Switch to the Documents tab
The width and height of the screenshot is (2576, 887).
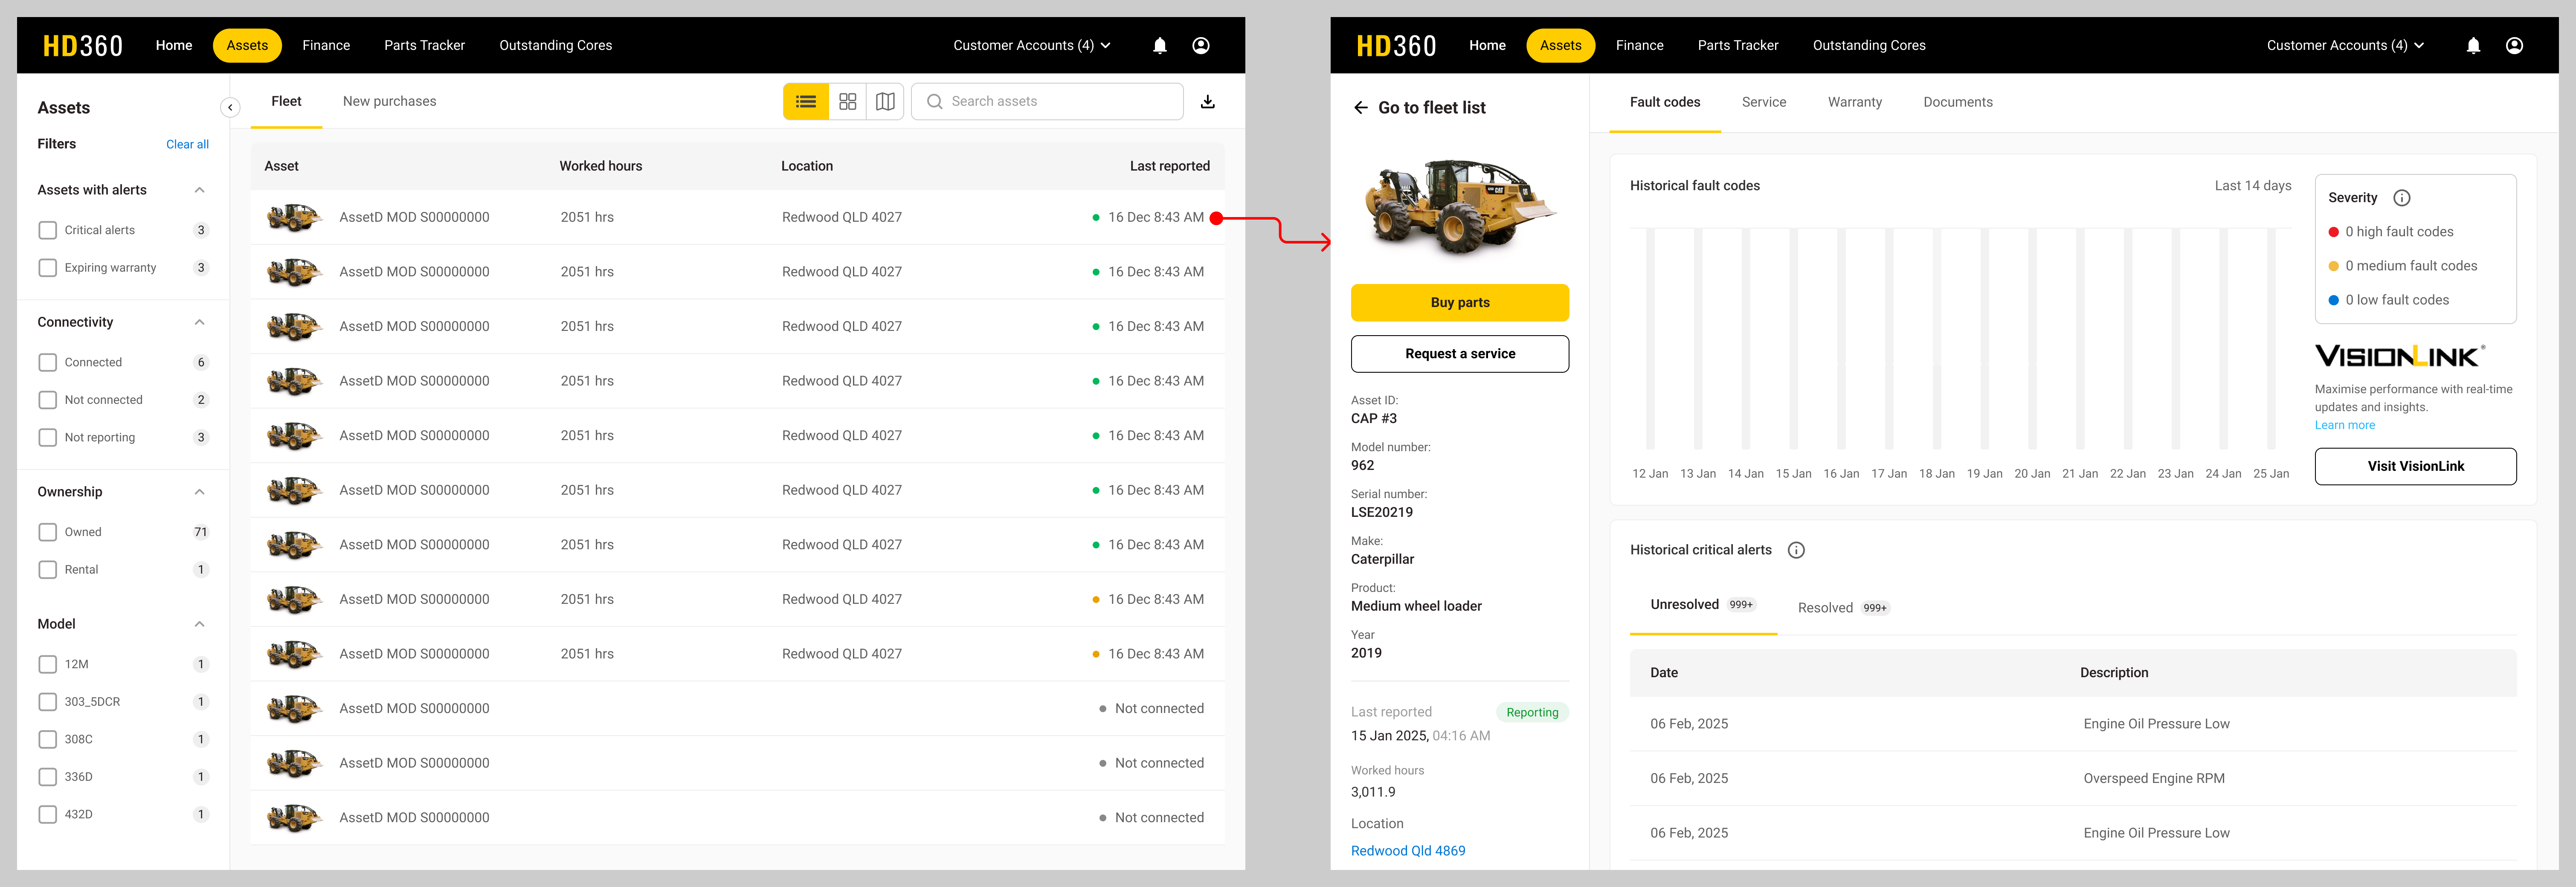click(1957, 102)
